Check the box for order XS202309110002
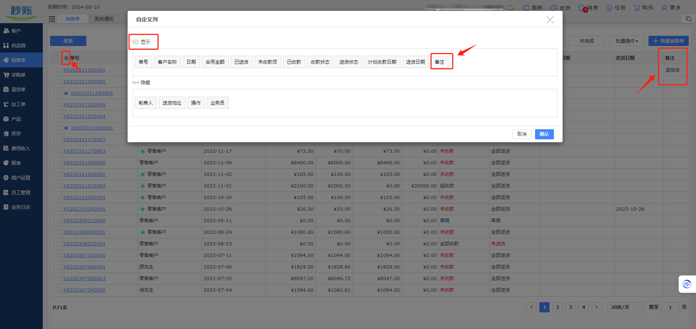This screenshot has height=329, width=696. (57, 220)
